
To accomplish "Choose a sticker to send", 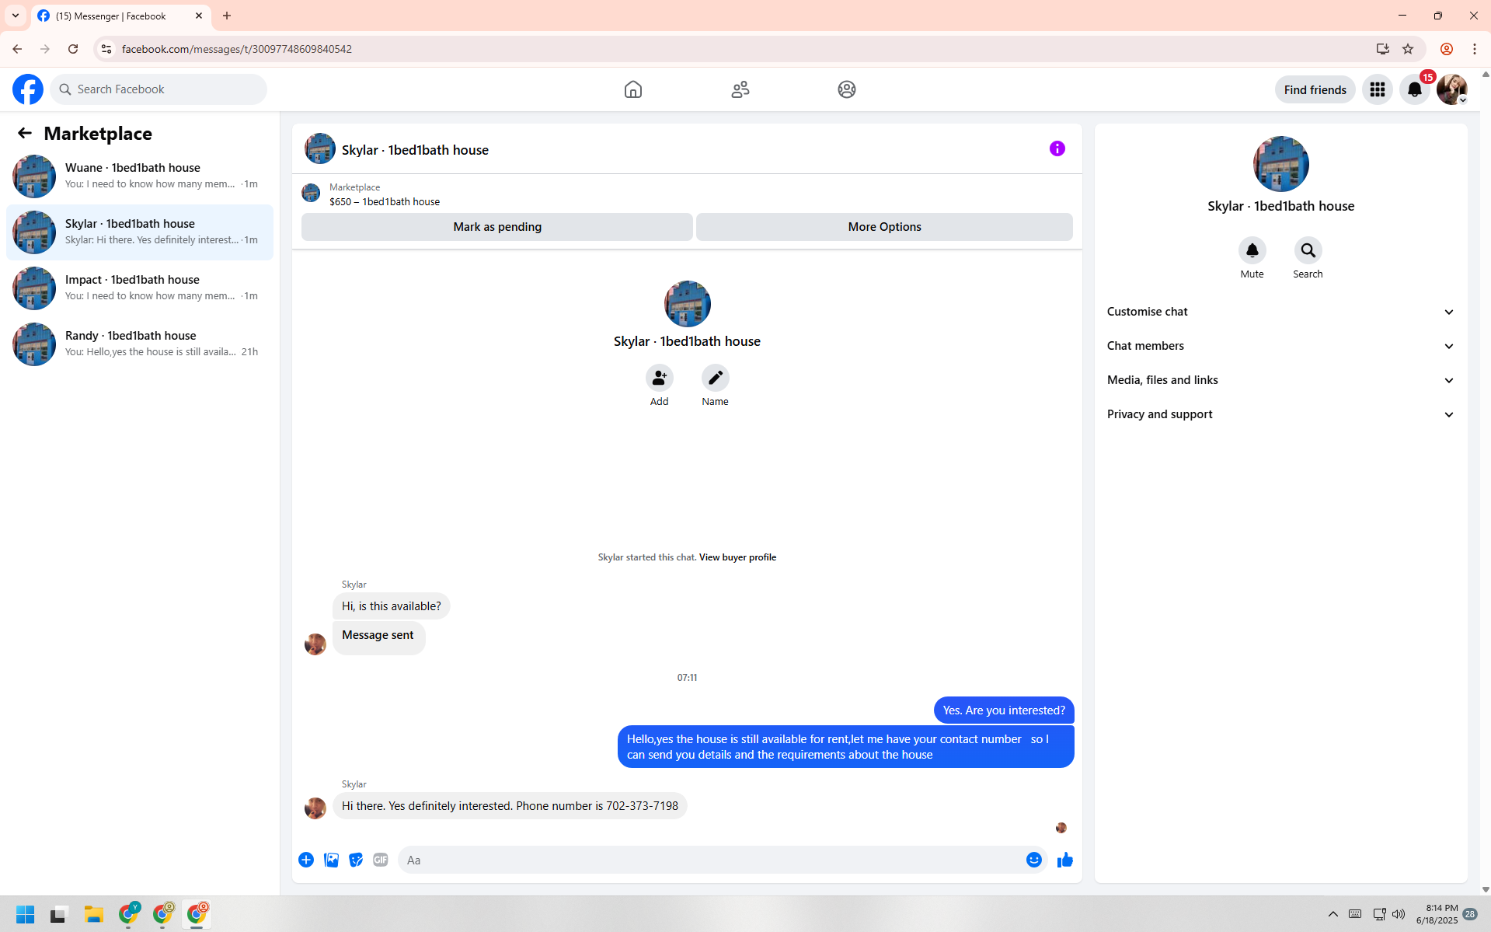I will tap(356, 860).
